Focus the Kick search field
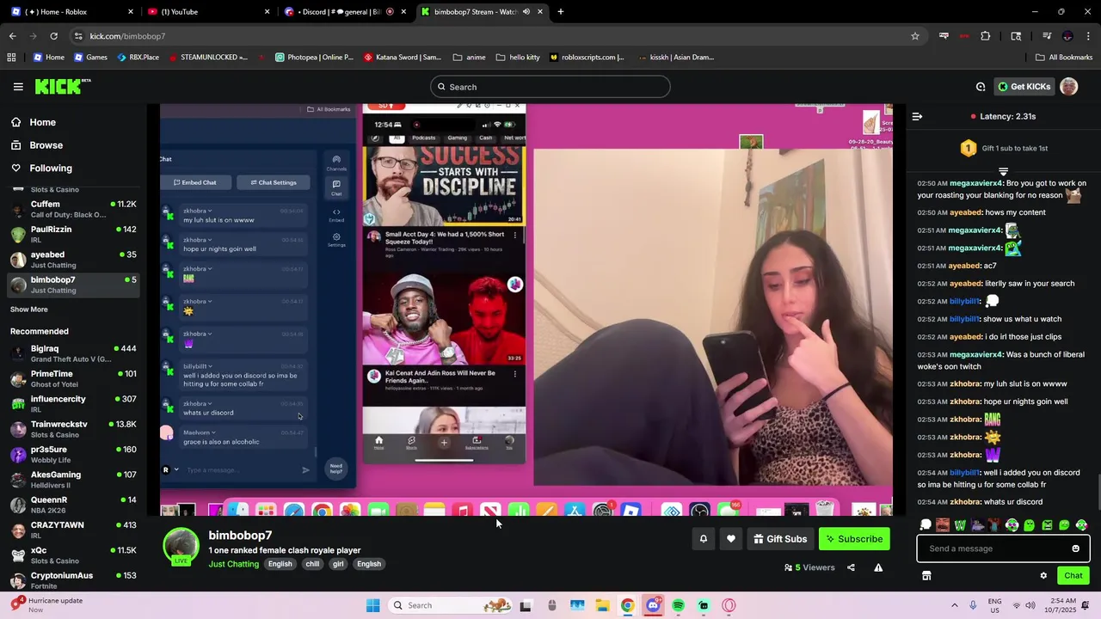1101x619 pixels. click(550, 87)
